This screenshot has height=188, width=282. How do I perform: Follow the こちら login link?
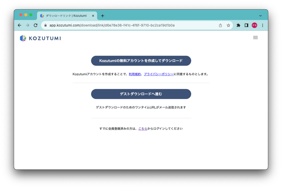tap(143, 129)
